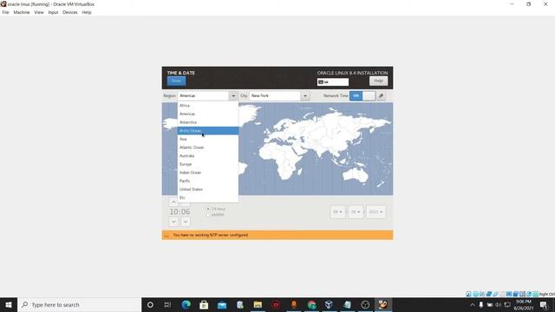Image resolution: width=555 pixels, height=312 pixels.
Task: Increase the hour with up arrow
Action: pyautogui.click(x=173, y=202)
